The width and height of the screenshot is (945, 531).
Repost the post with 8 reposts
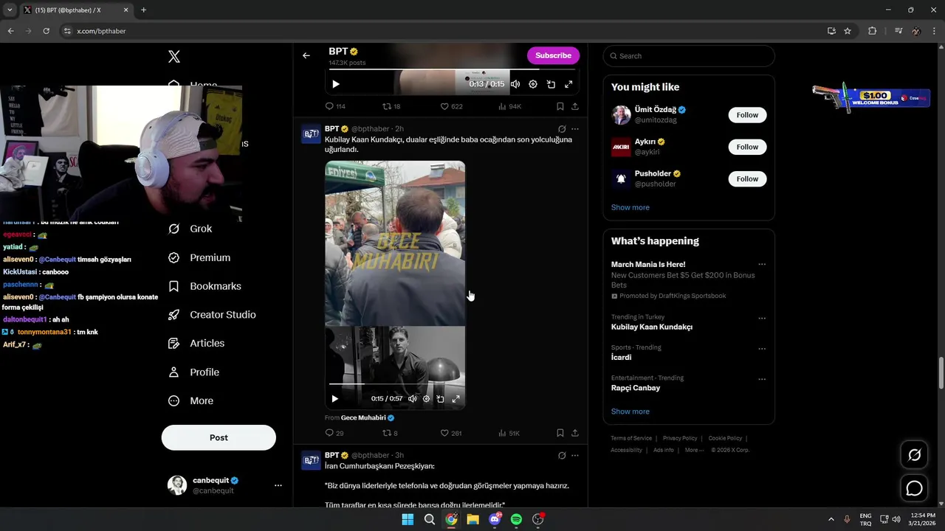390,433
